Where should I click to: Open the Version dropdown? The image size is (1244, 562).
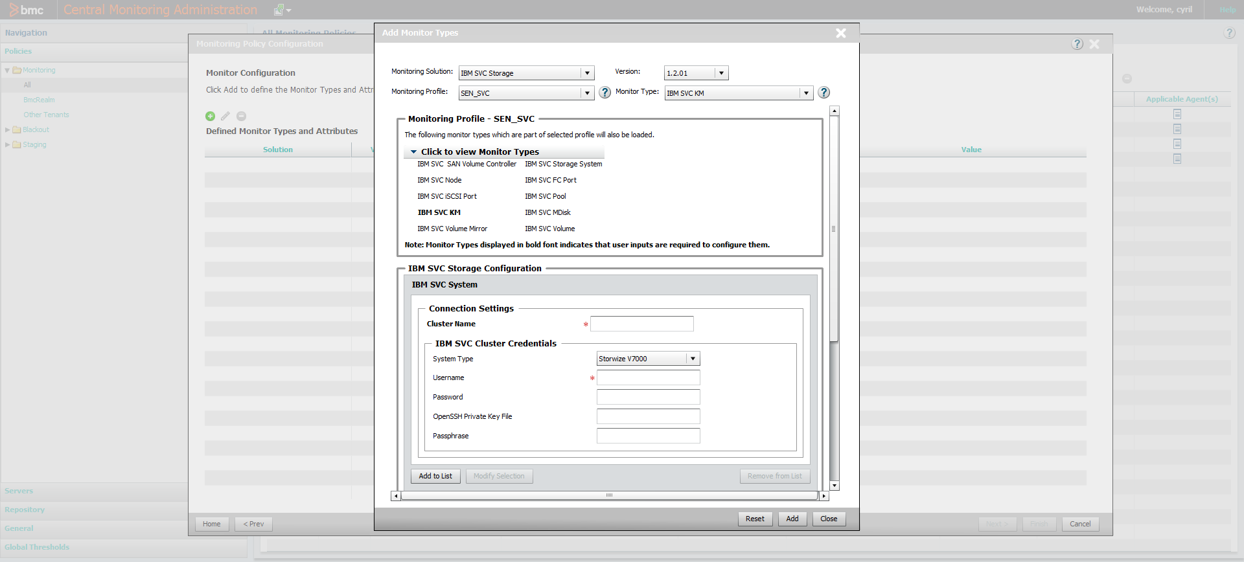721,73
